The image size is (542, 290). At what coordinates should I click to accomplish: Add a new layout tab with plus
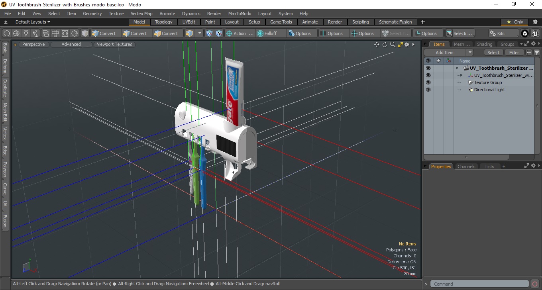point(423,22)
